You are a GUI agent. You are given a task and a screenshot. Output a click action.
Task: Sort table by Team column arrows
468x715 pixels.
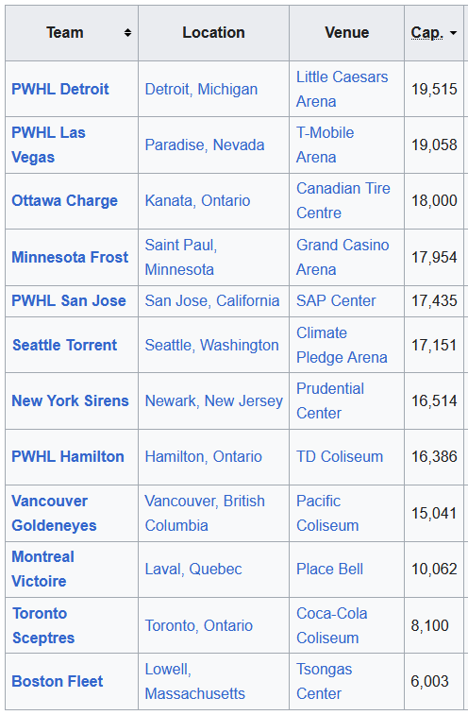coord(127,33)
